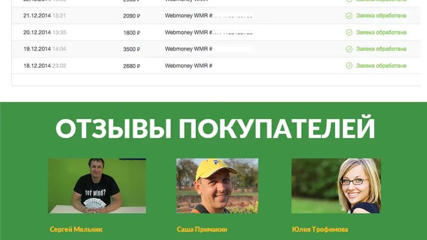Click 'Заявка обработана' status in the 20.12.2014 row
The width and height of the screenshot is (427, 240).
tap(381, 33)
